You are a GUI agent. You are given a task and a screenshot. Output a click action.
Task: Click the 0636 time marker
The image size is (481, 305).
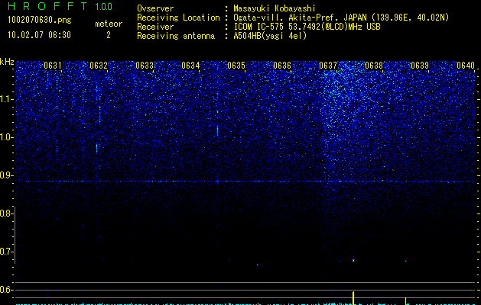282,66
